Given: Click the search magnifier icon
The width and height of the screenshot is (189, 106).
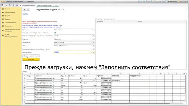Looking at the screenshot, I should 13,5.
